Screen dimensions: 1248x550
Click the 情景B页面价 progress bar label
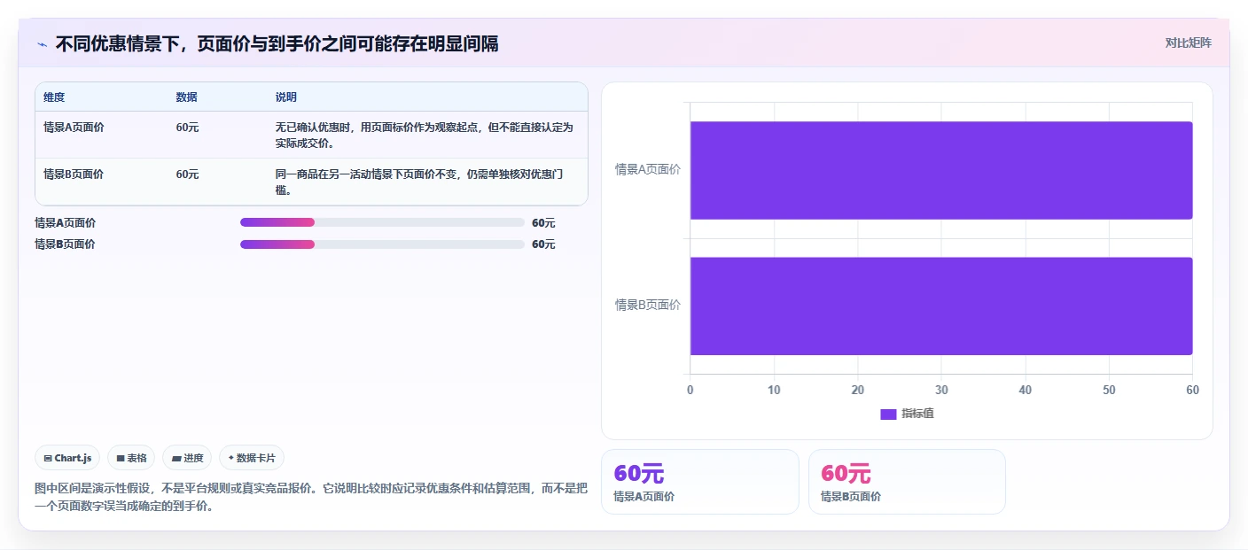[66, 244]
